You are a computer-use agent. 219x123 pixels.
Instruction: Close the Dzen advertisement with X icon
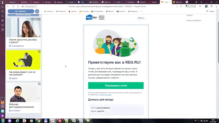coord(39,19)
